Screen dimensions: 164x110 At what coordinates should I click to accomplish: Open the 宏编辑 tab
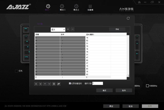tap(90, 7)
